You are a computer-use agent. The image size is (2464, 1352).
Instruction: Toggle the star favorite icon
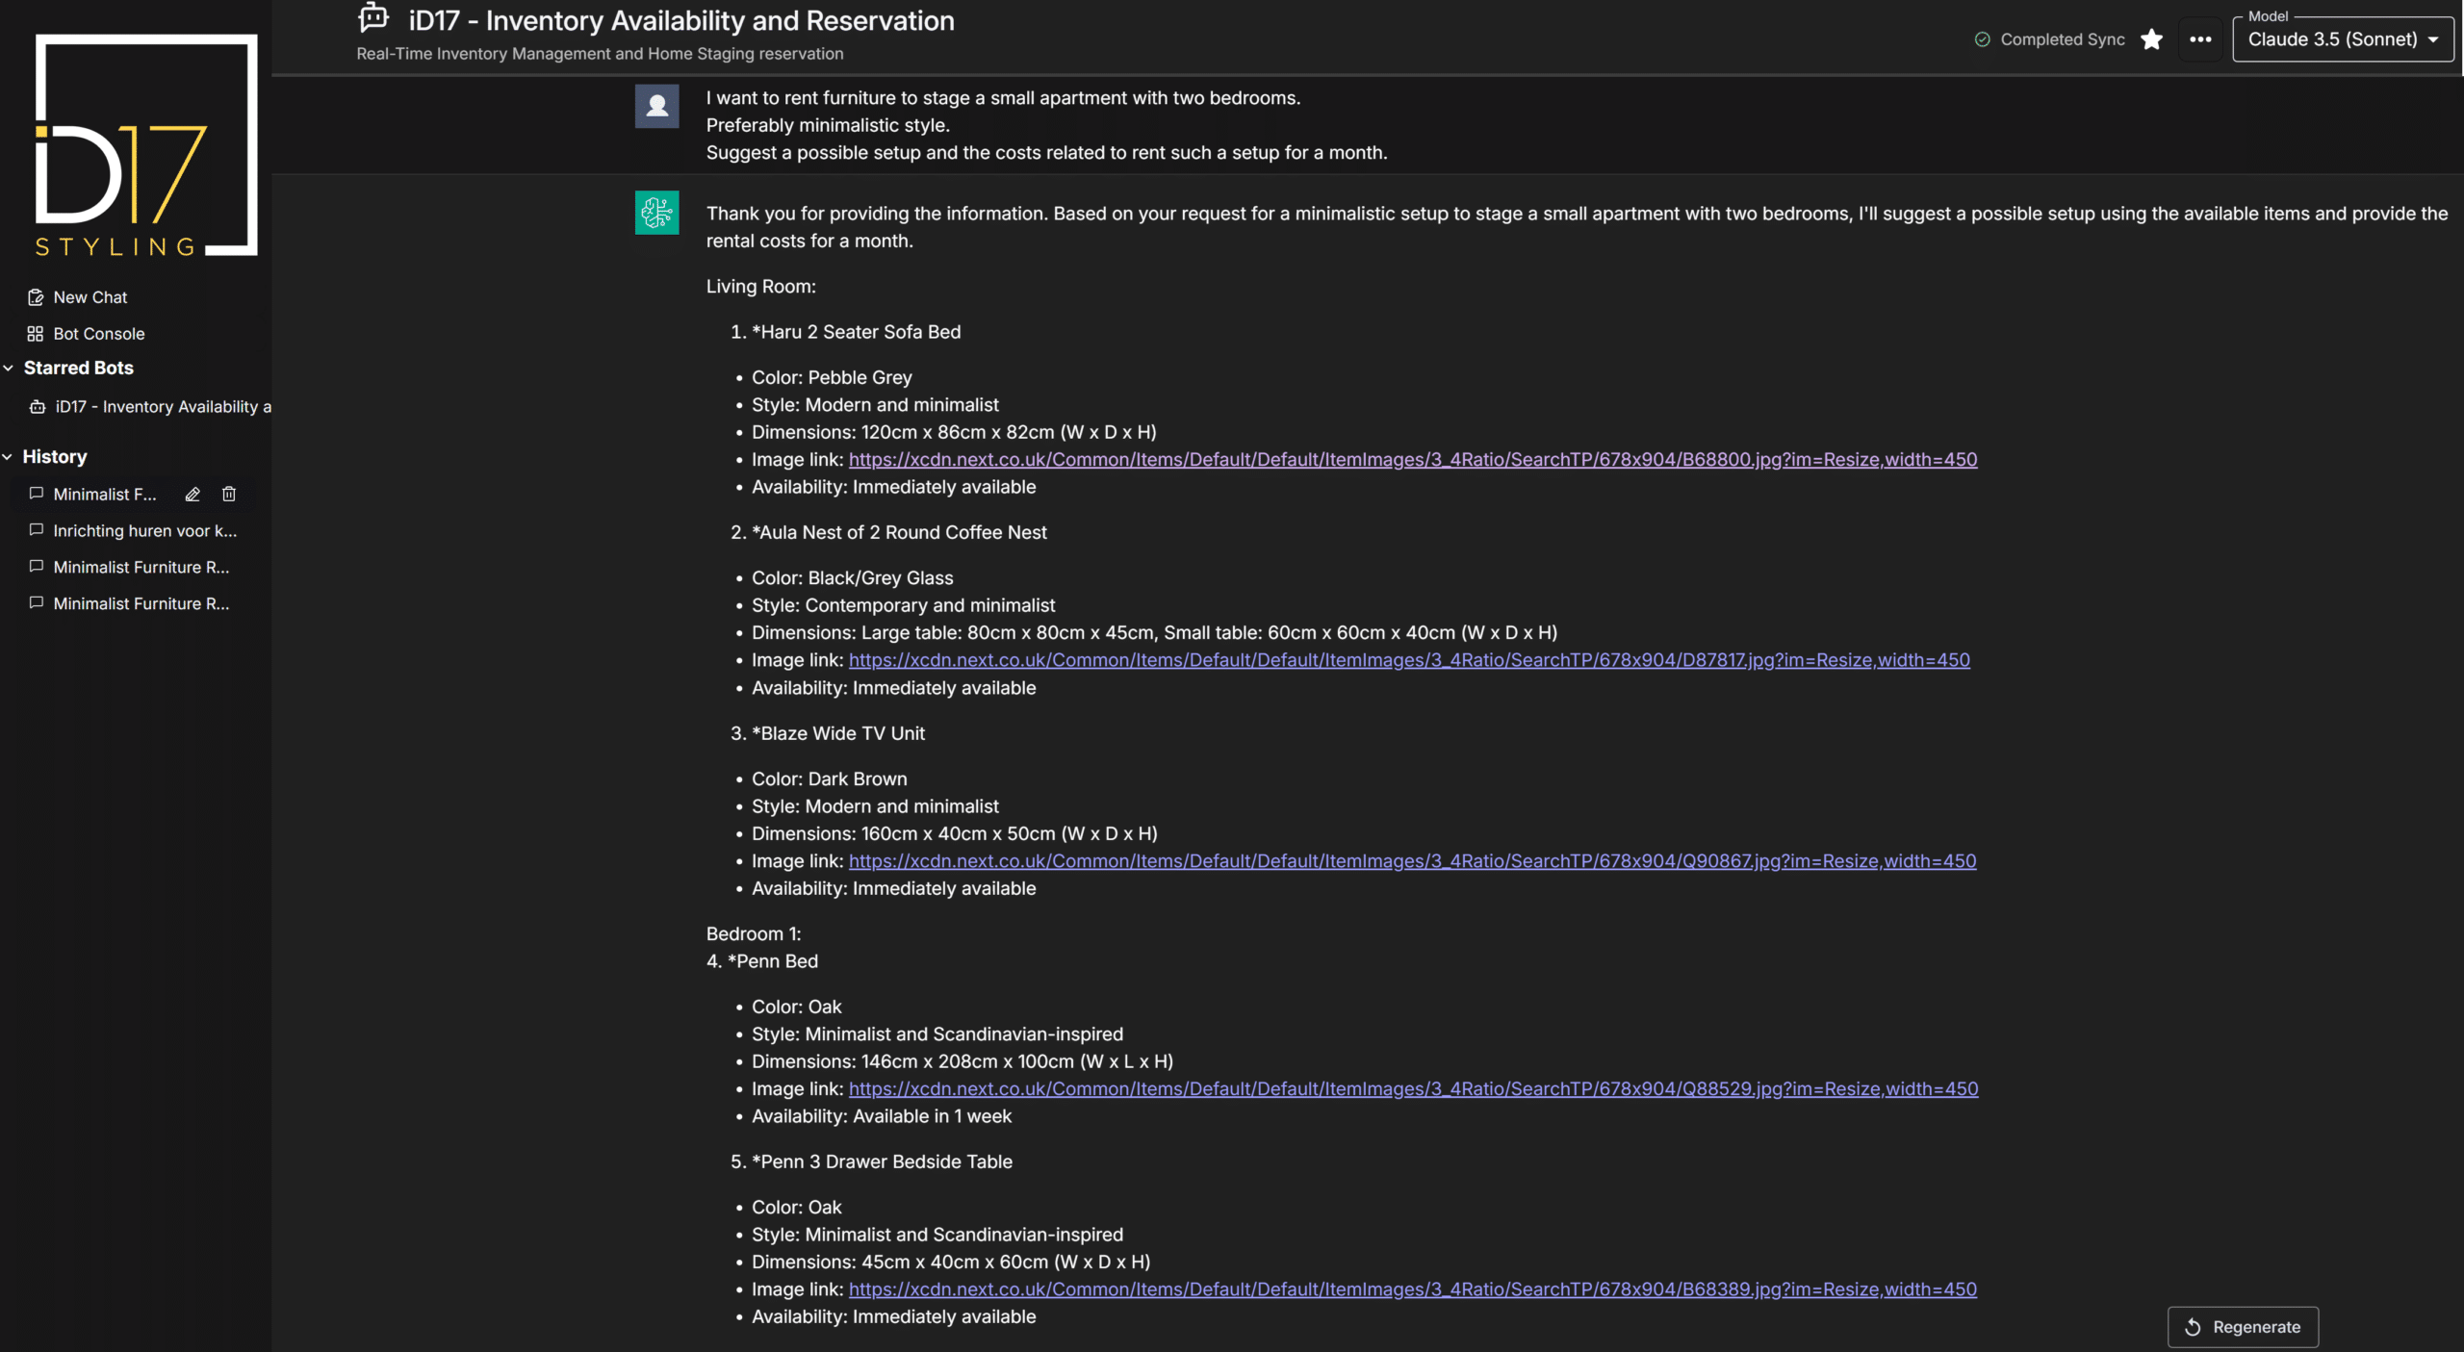point(2151,39)
